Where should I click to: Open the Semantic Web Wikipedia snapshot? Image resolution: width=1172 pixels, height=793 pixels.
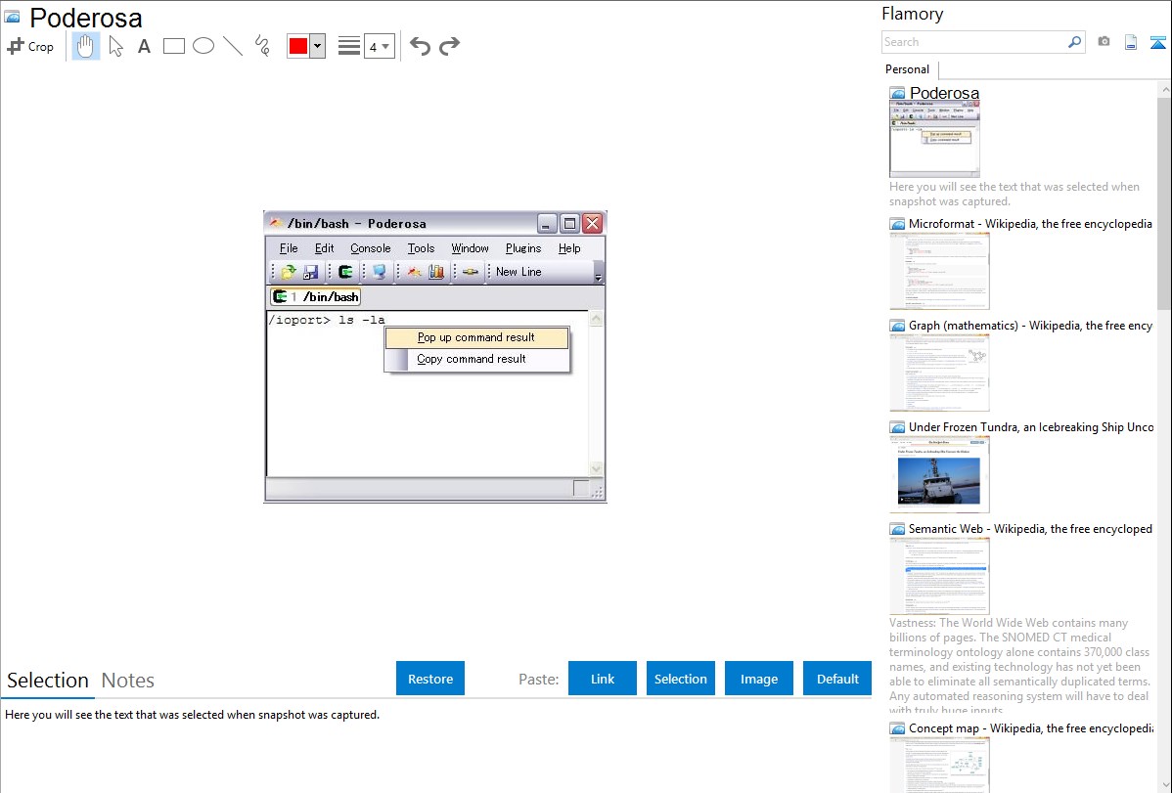(x=939, y=576)
